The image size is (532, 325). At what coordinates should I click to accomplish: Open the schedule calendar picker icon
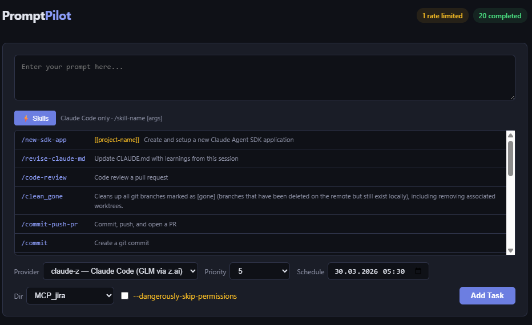[x=419, y=271]
